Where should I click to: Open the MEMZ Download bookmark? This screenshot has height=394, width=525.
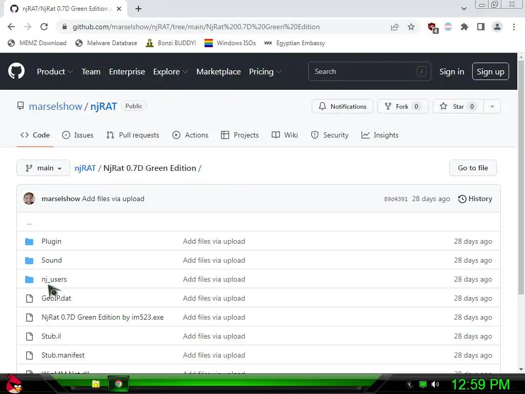(x=37, y=43)
